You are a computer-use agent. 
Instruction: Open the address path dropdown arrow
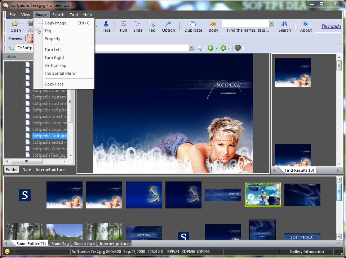click(x=191, y=48)
